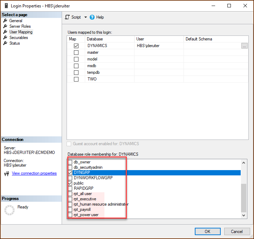Image resolution: width=254 pixels, height=239 pixels.
Task: Click the wrench icon beside Securables
Action: pyautogui.click(x=5, y=37)
